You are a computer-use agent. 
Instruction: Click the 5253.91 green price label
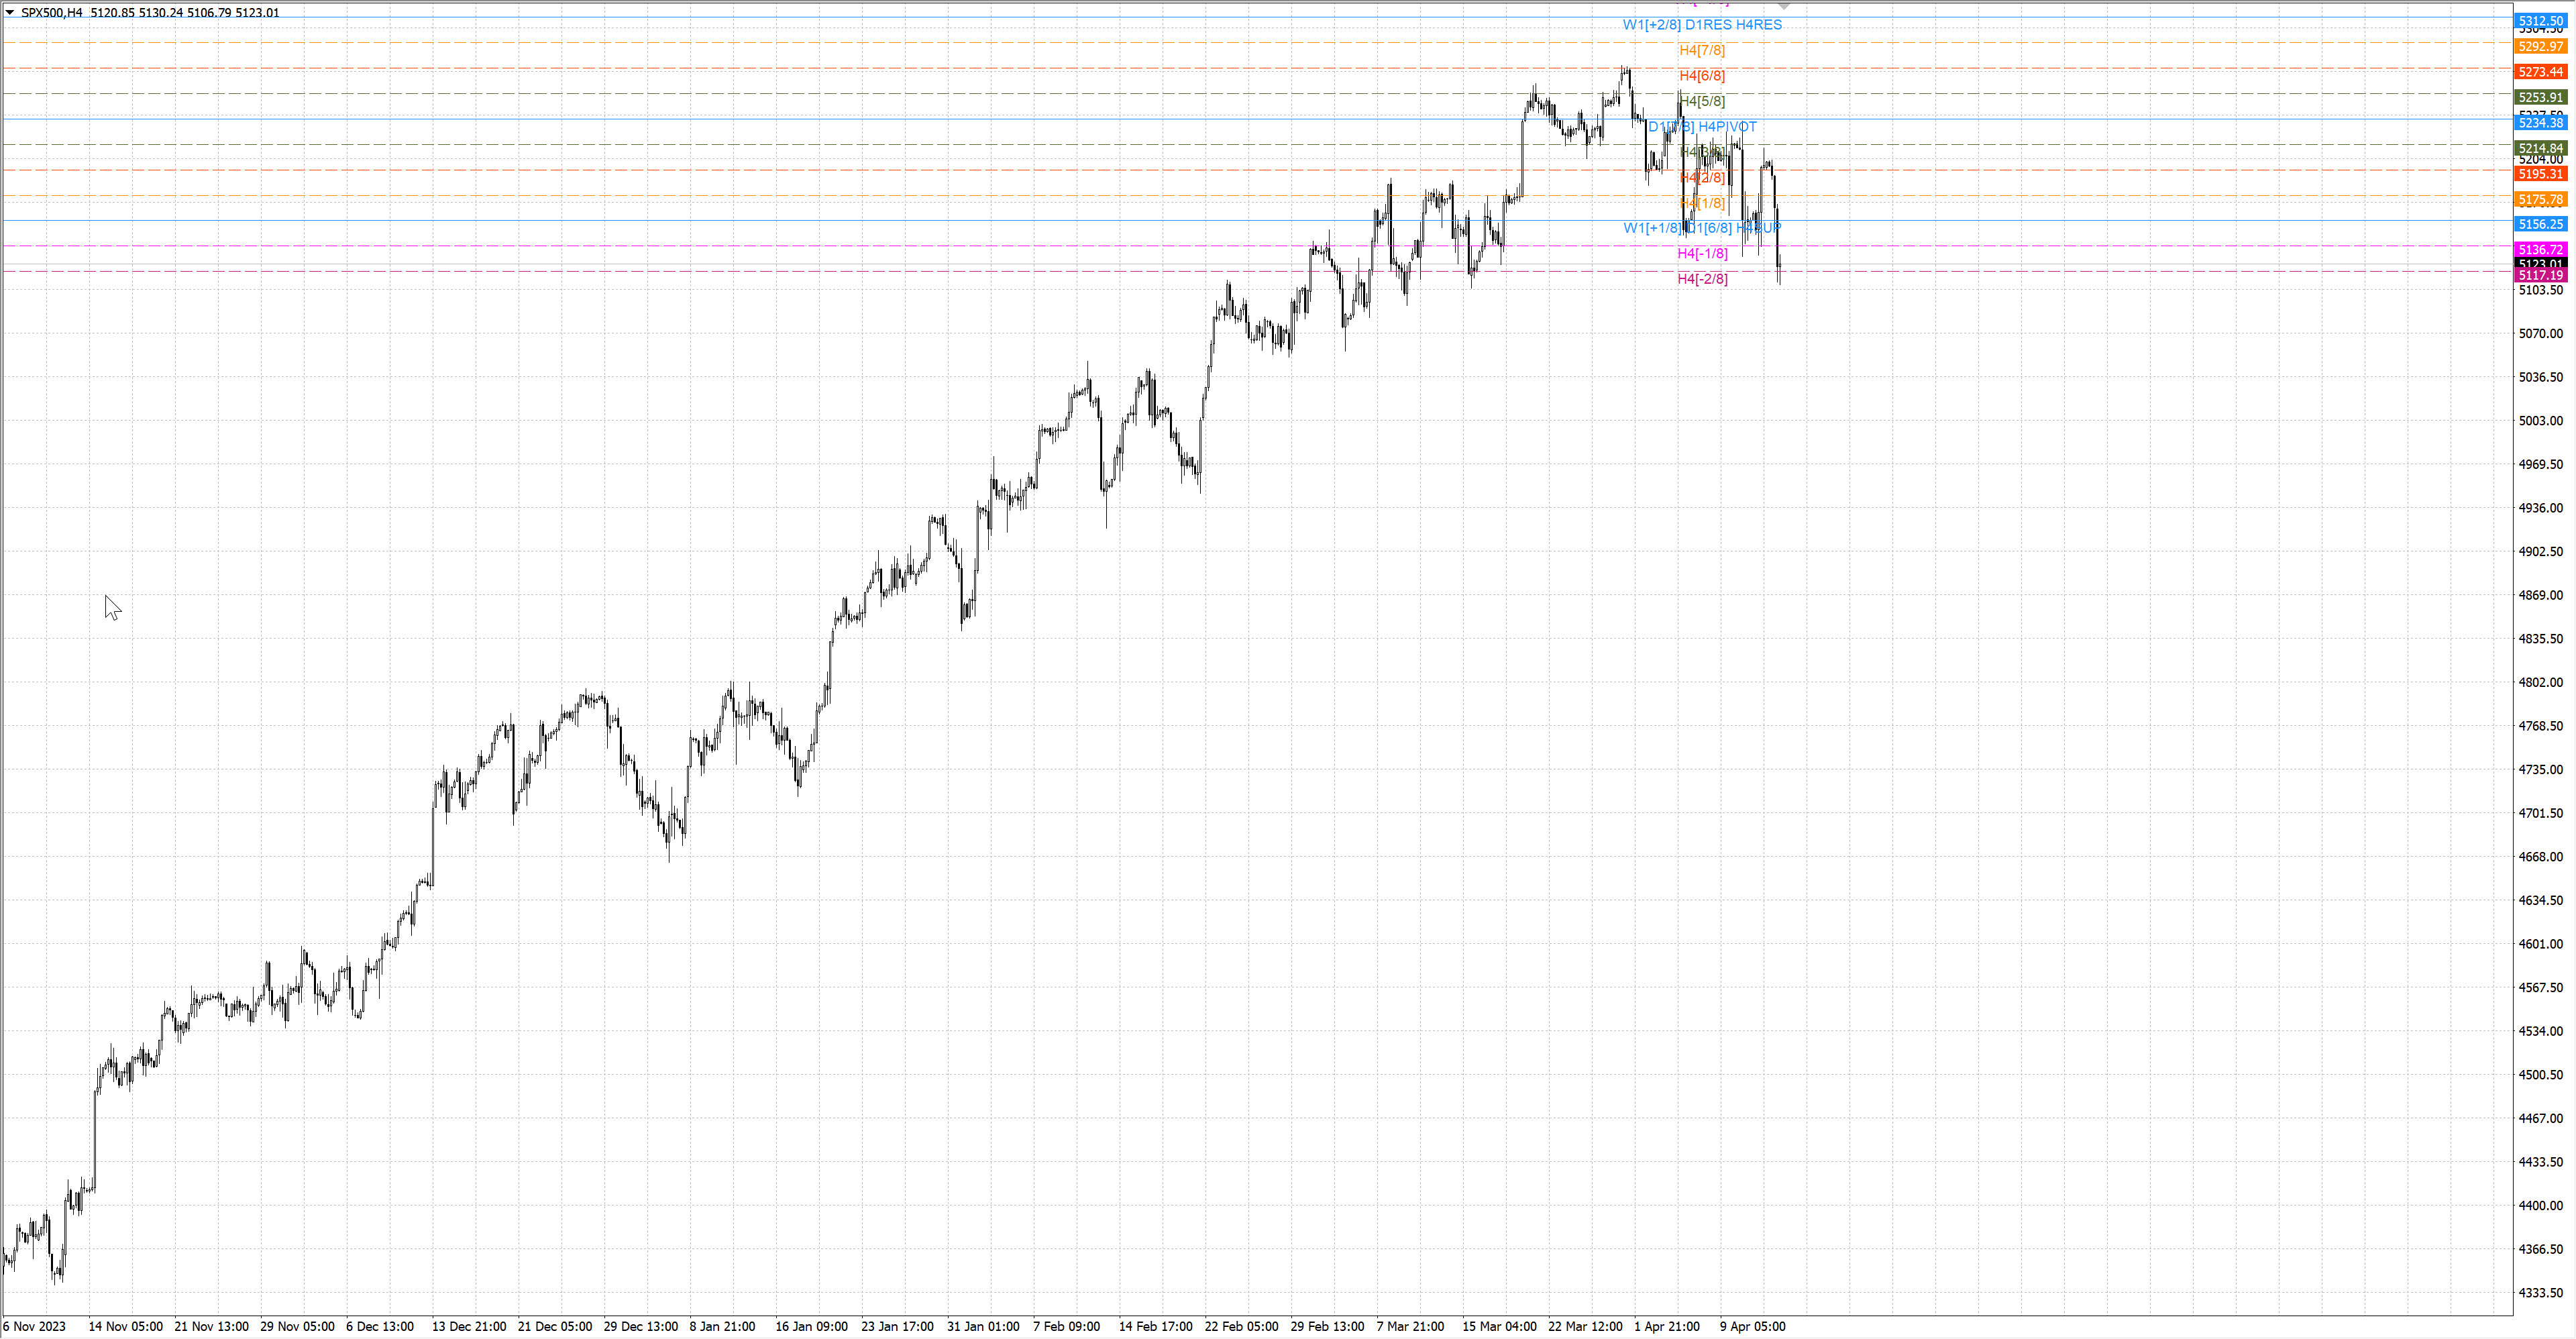2540,97
